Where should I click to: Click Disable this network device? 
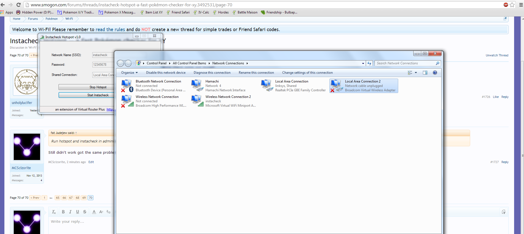tap(166, 73)
